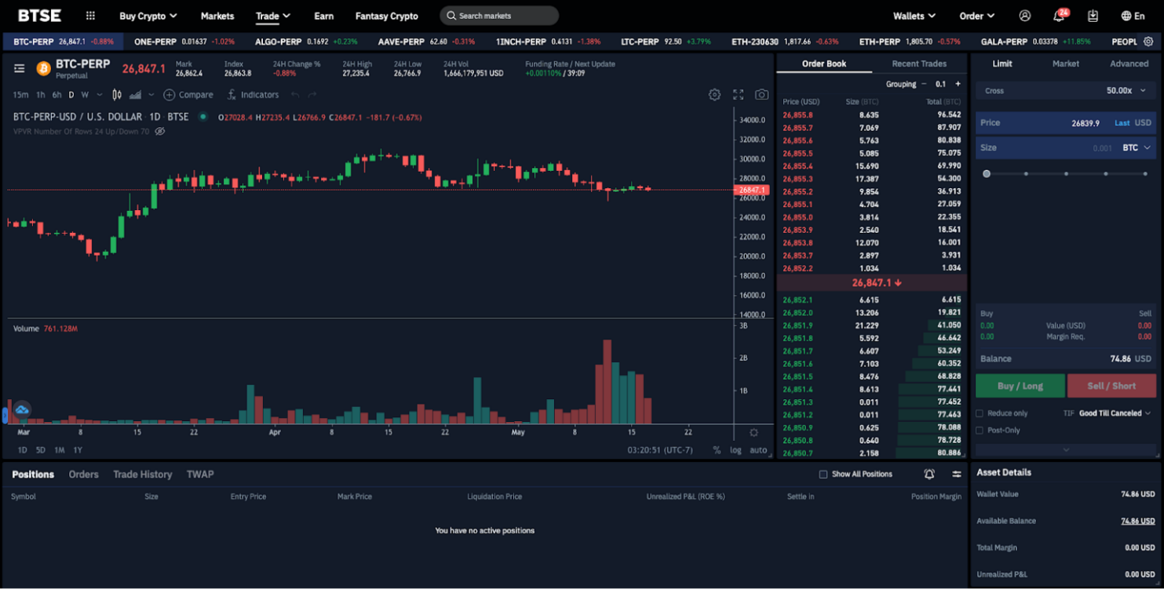
Task: Click the chart undo arrow
Action: point(295,95)
